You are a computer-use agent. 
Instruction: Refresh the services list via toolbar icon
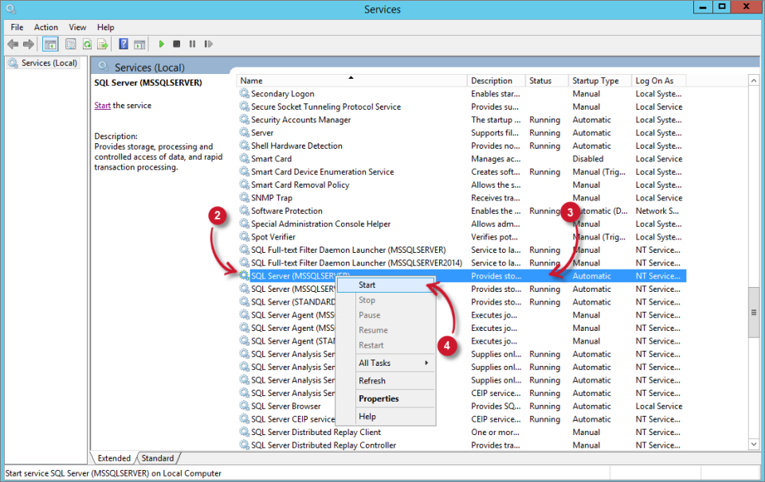(86, 44)
